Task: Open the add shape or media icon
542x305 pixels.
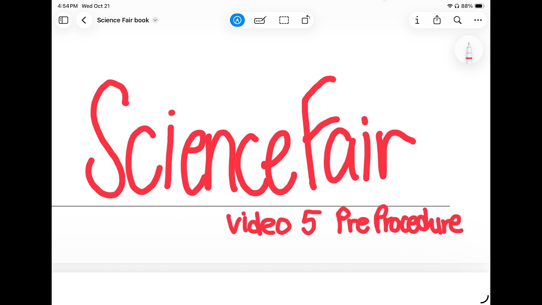Action: (306, 20)
